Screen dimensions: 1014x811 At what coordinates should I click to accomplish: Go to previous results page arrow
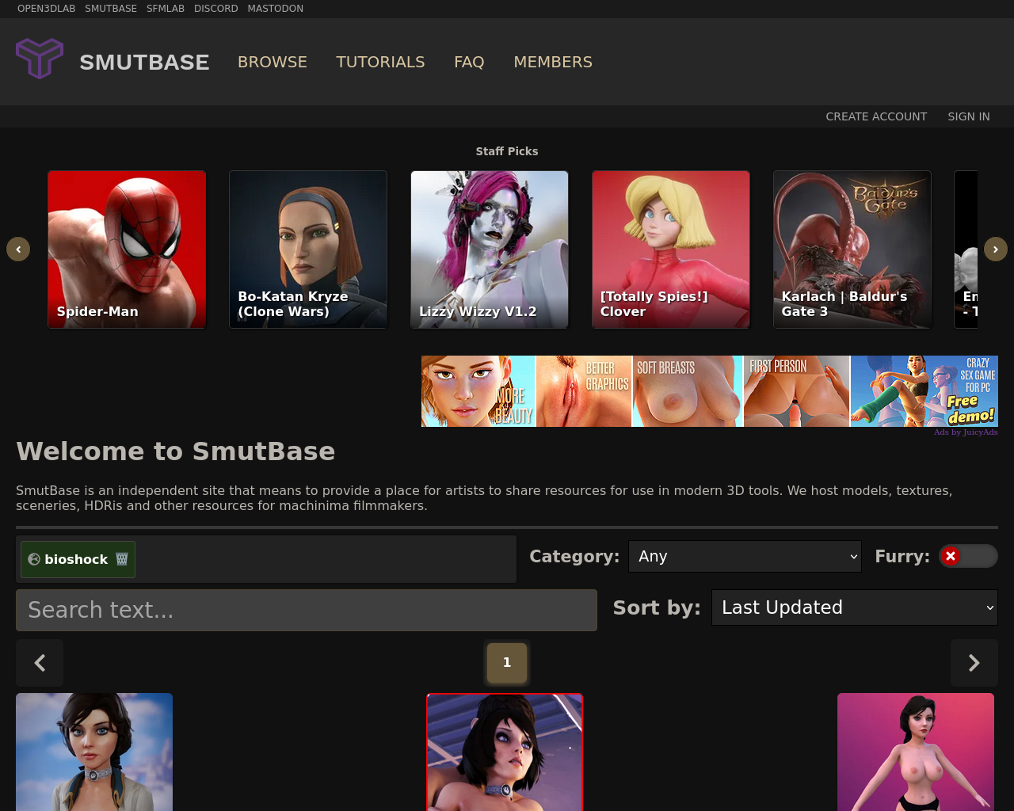(40, 663)
